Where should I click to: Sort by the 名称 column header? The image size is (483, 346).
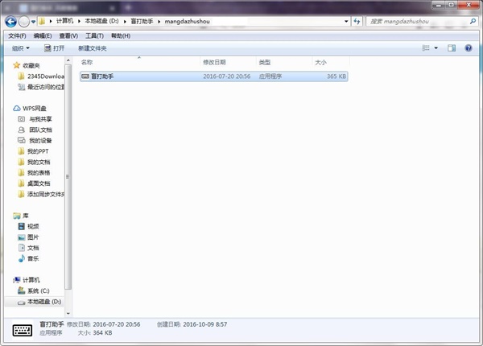(x=139, y=62)
